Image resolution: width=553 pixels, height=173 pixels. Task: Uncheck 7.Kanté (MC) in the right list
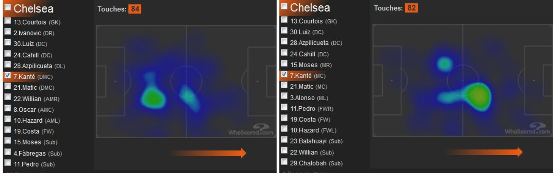pos(284,74)
